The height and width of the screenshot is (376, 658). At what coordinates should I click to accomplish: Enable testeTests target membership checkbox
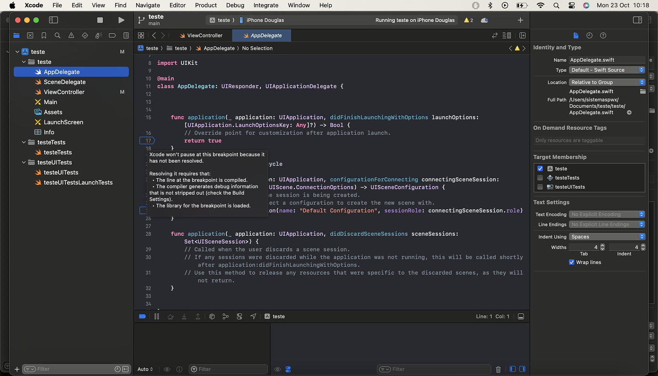(x=540, y=178)
